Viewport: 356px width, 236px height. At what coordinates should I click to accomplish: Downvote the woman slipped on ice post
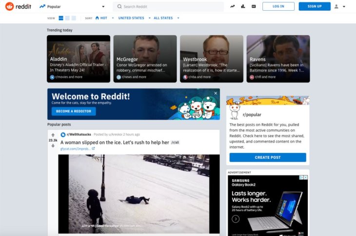pos(53,146)
